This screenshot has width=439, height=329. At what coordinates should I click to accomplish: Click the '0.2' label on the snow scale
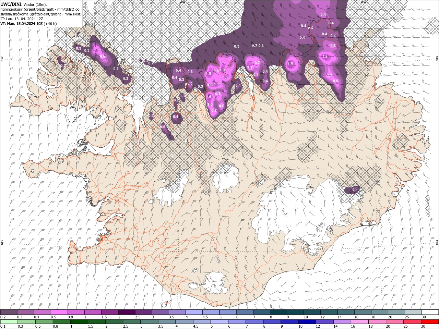(3, 317)
